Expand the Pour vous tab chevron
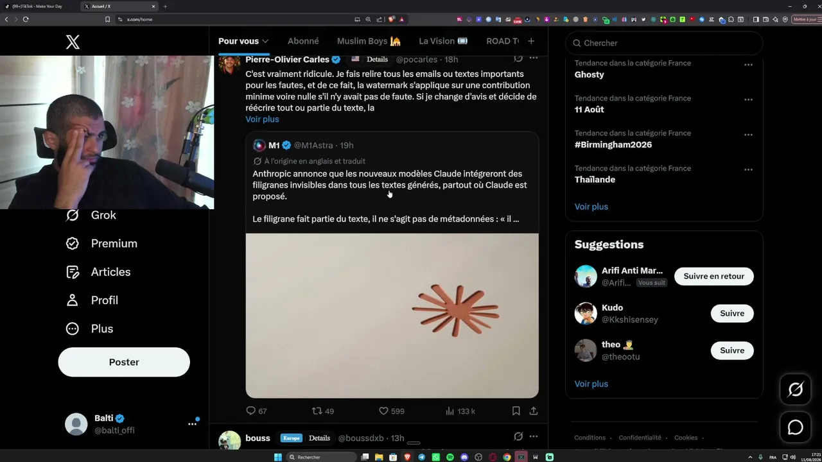This screenshot has height=462, width=822. [265, 42]
